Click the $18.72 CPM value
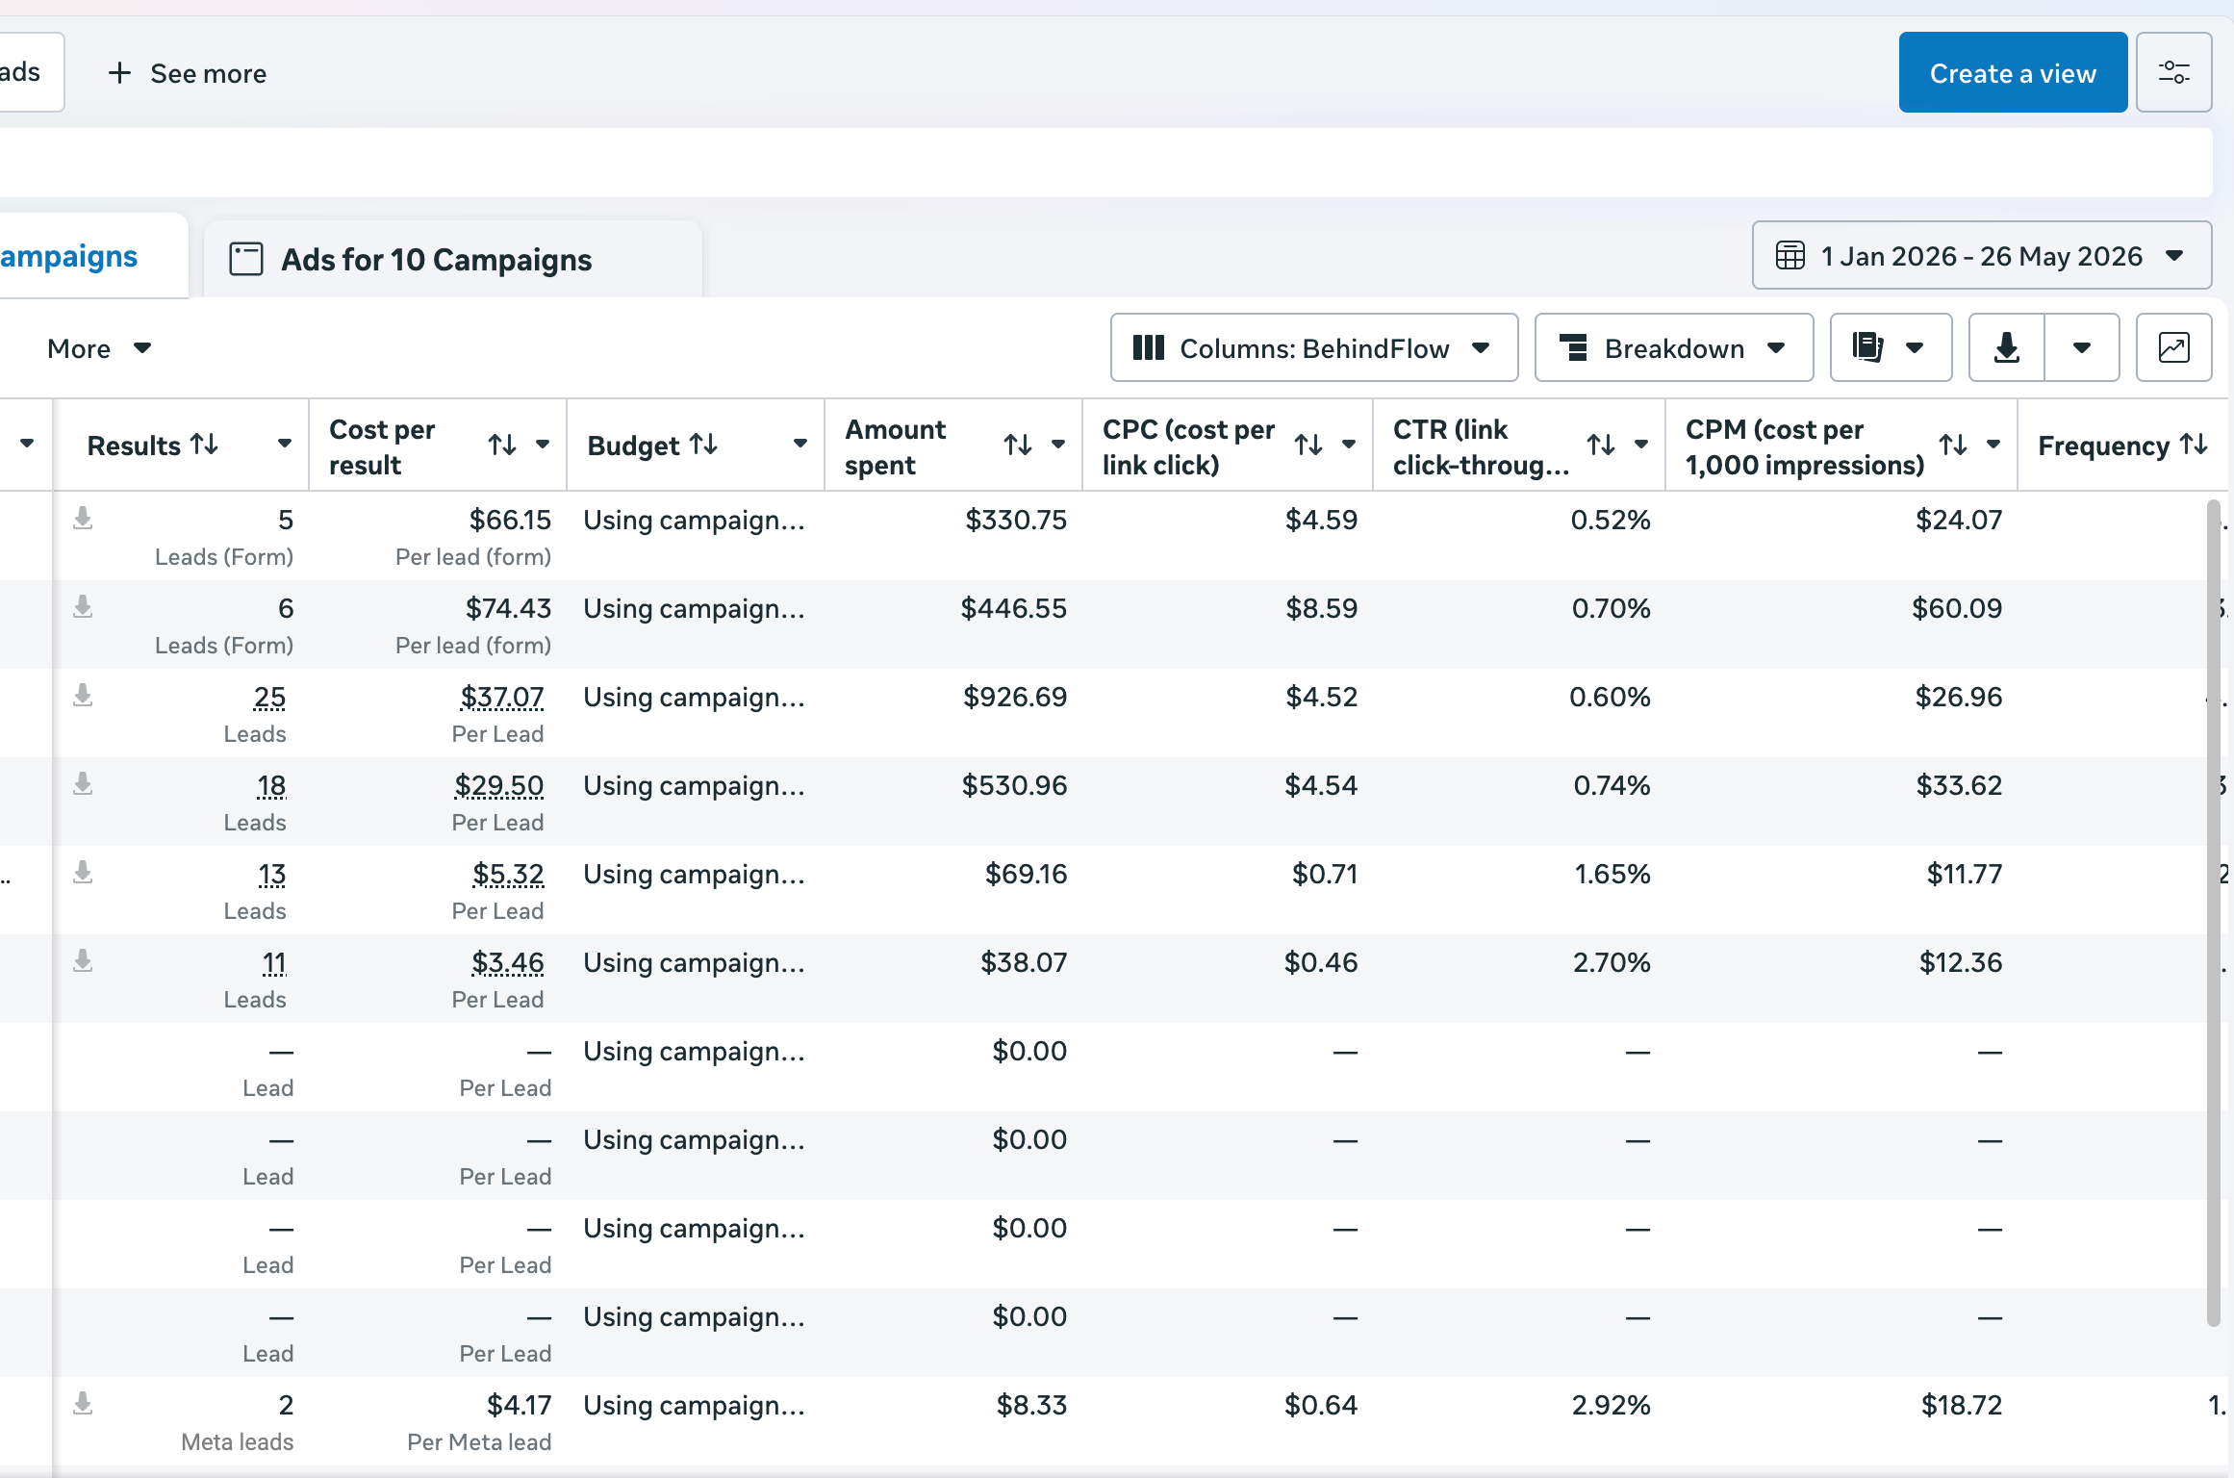 [1962, 1405]
